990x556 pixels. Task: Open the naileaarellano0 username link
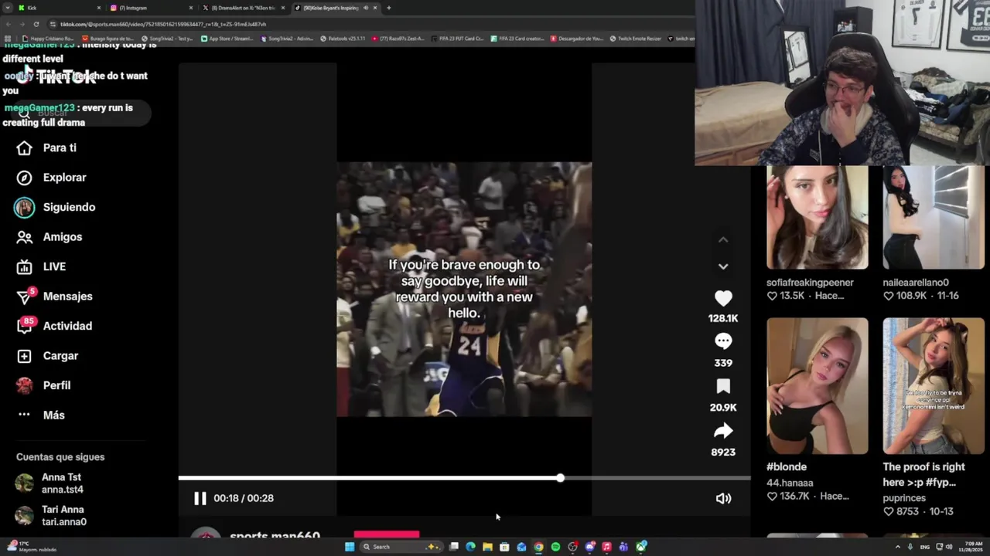point(916,283)
